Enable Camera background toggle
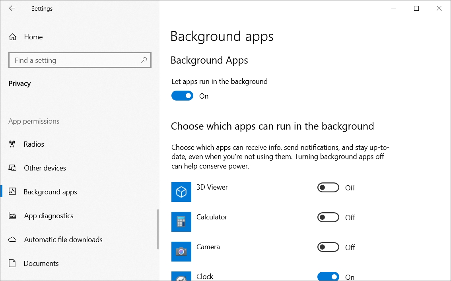The image size is (451, 281). 328,247
